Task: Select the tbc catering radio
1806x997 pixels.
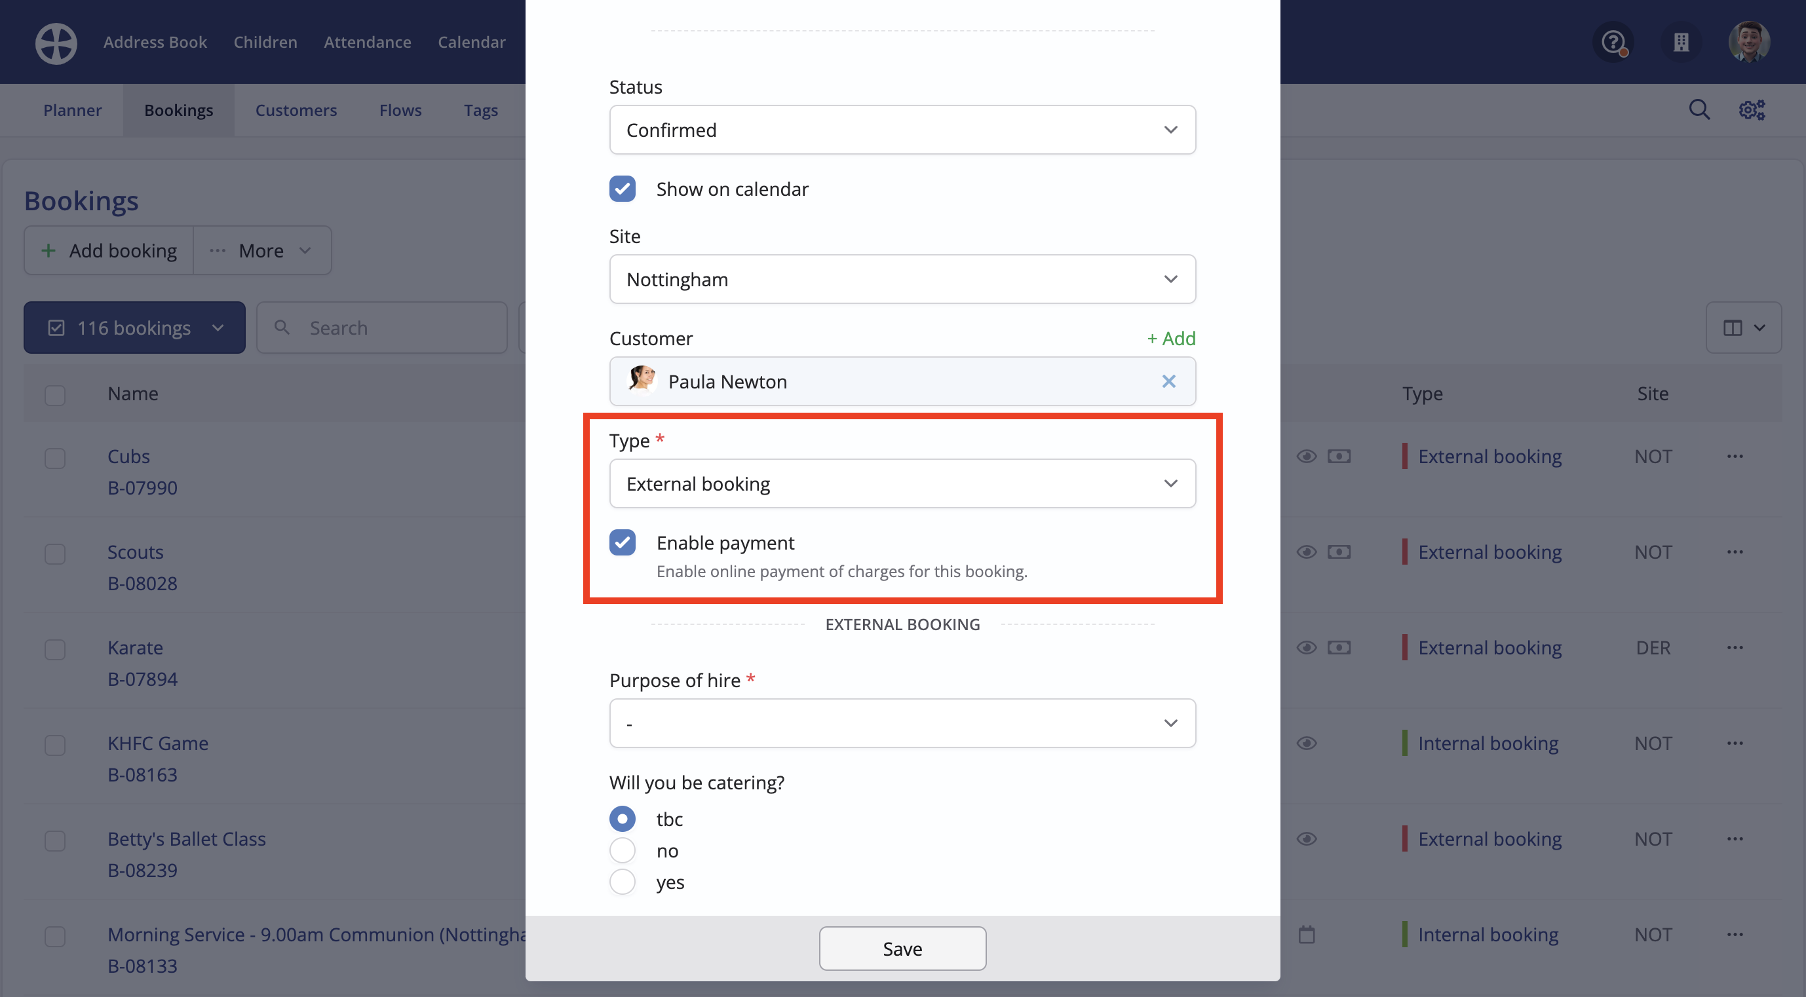Action: tap(622, 818)
